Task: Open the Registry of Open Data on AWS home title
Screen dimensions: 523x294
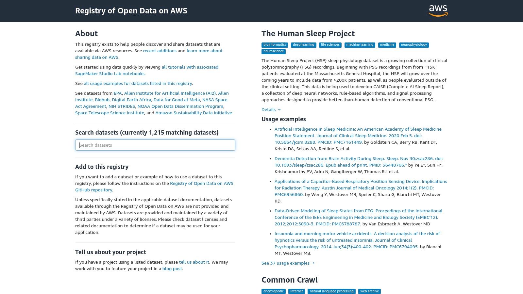Action: [x=131, y=11]
